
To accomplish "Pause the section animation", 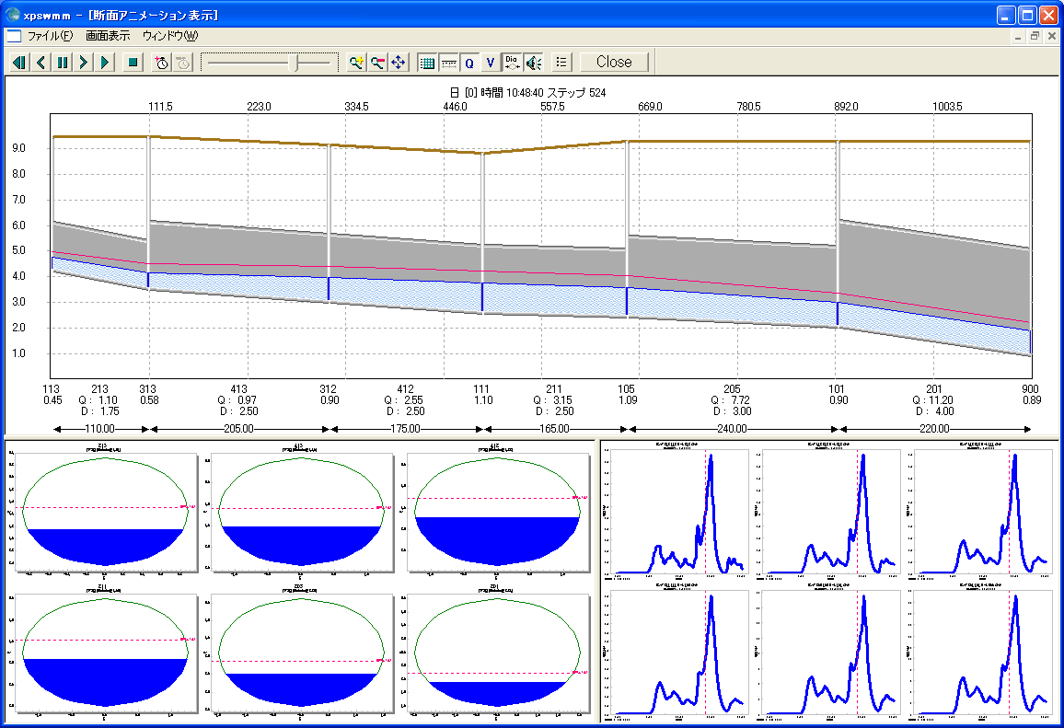I will pyautogui.click(x=62, y=63).
